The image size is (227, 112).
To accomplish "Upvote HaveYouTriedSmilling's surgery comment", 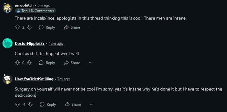I will click(17, 104).
